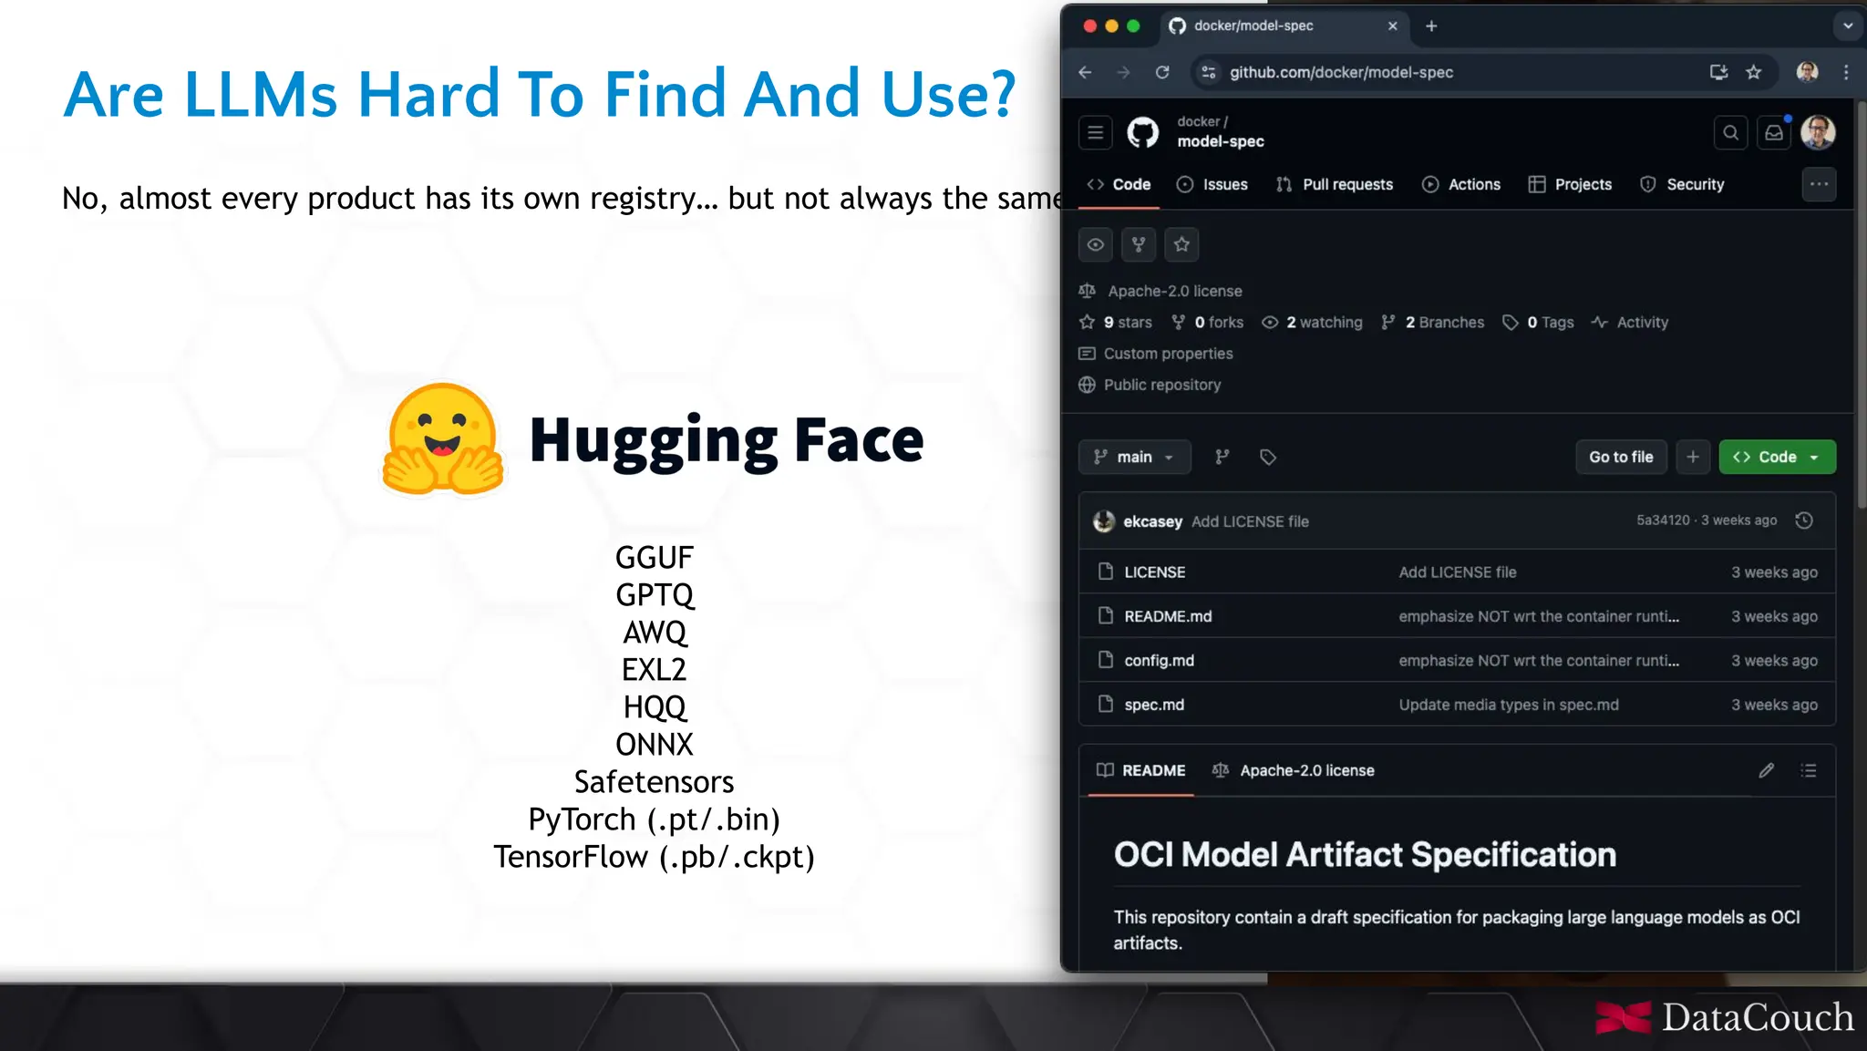View the 2 watching link
Viewport: 1867px width, 1051px height.
tap(1313, 322)
